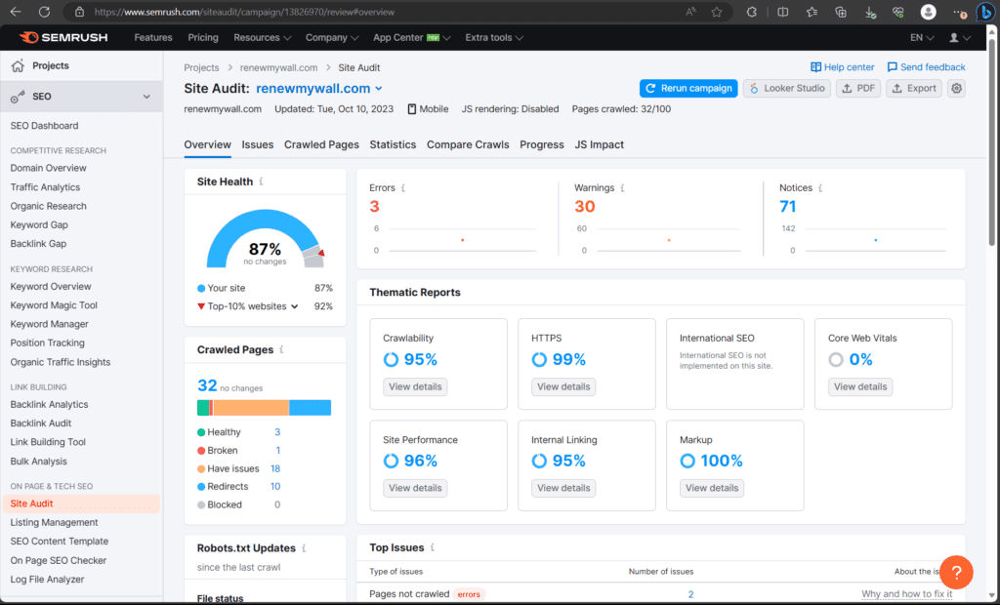View details for Crawlability report
Image resolution: width=1000 pixels, height=605 pixels.
[x=415, y=387]
